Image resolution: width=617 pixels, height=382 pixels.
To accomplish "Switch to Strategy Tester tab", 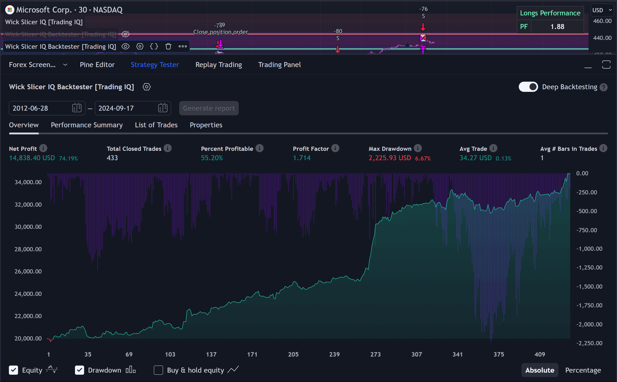I will 155,65.
